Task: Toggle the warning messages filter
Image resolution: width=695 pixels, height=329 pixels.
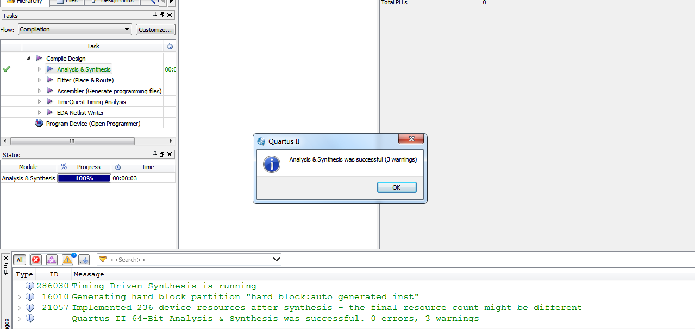Action: point(68,260)
